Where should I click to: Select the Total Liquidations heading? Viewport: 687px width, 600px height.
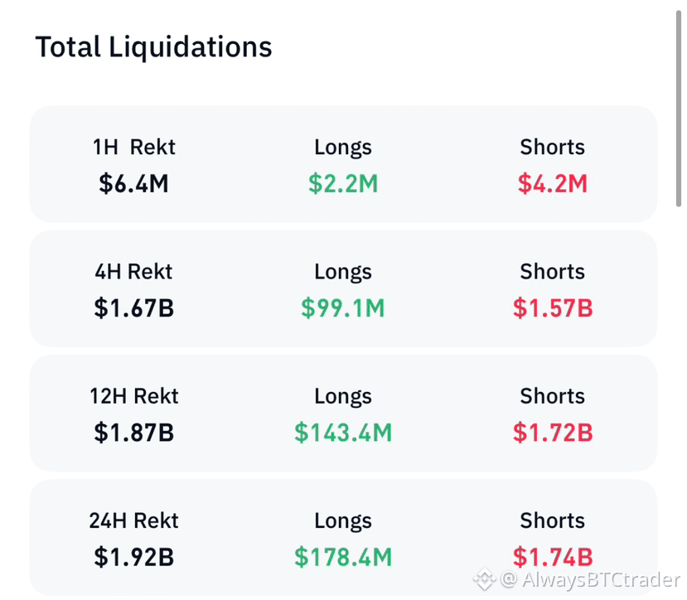(154, 47)
